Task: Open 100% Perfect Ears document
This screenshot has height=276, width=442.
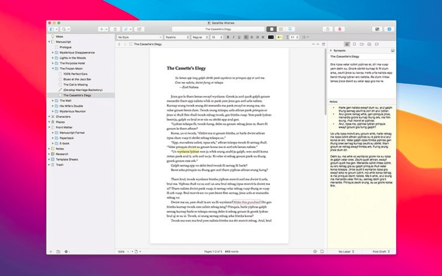Action: pyautogui.click(x=75, y=74)
